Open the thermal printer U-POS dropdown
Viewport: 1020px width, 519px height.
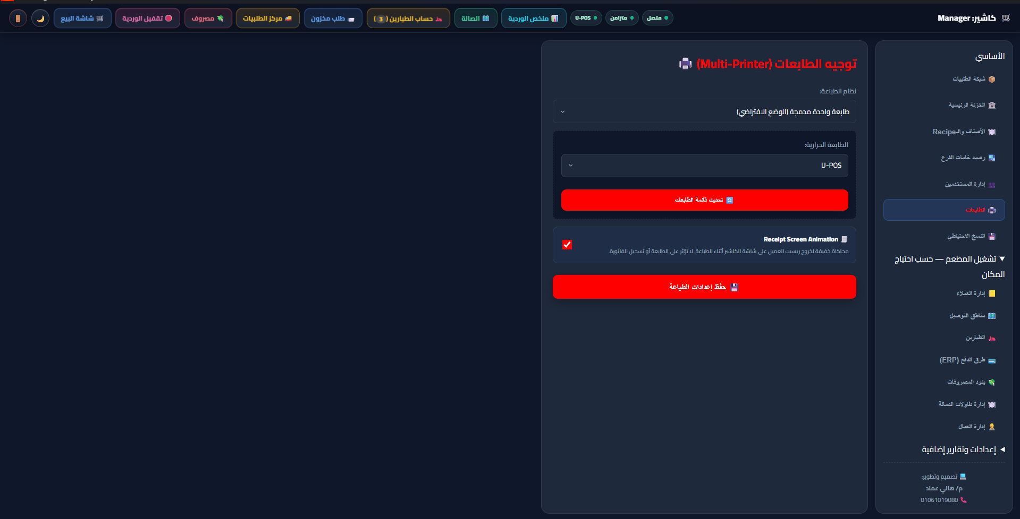click(704, 166)
